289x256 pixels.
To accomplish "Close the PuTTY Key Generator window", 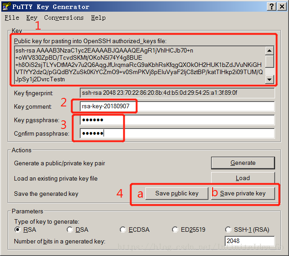I will point(282,7).
